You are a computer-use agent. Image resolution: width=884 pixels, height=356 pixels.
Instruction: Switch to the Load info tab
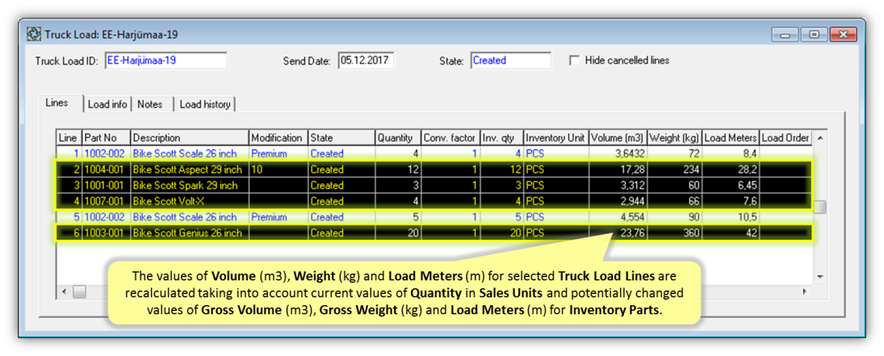tap(107, 104)
